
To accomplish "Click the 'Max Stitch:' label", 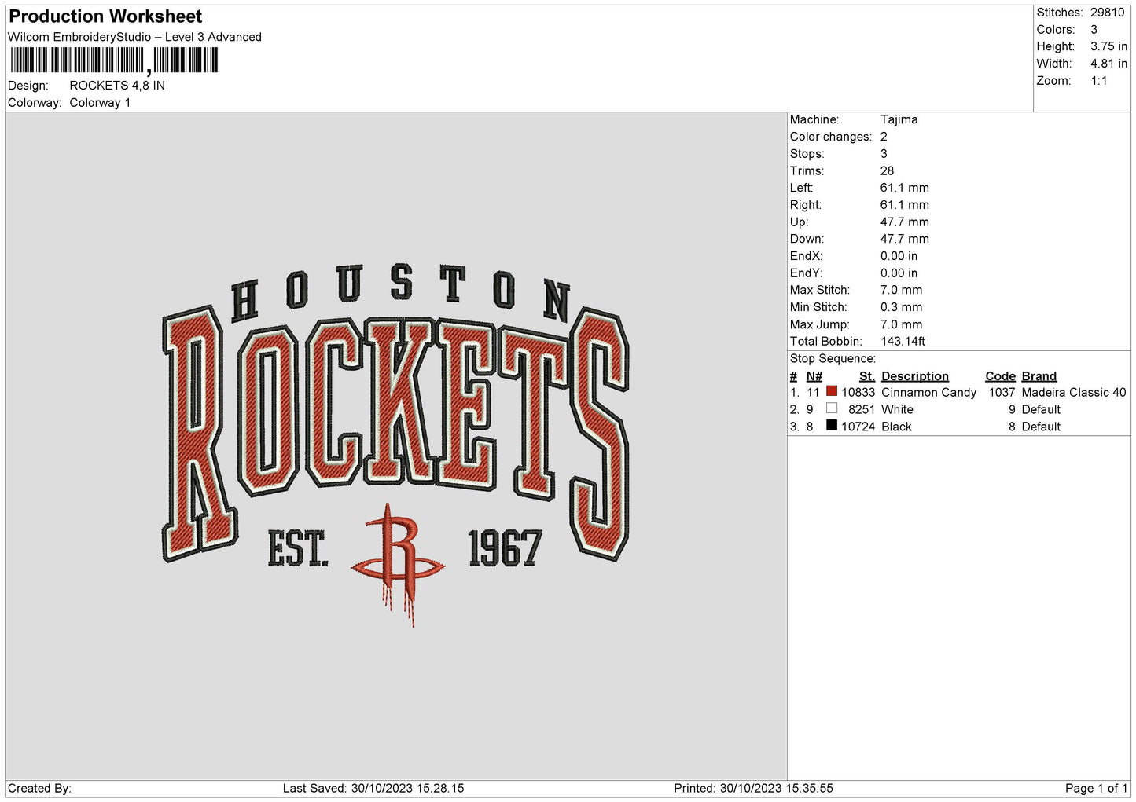I will (820, 290).
